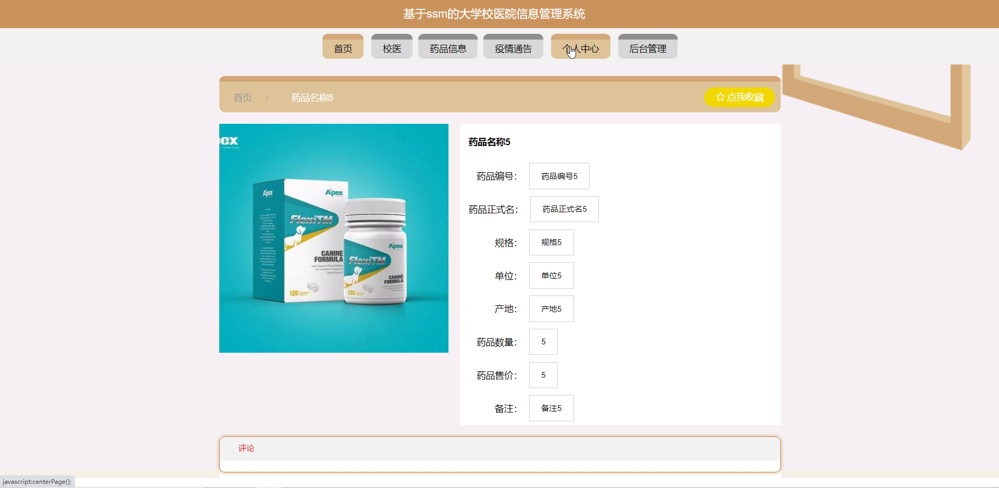Open the 评论 comments tab

point(246,448)
